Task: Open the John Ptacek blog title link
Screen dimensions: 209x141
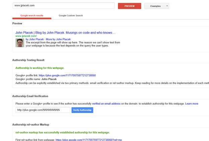Action: (x=65, y=33)
